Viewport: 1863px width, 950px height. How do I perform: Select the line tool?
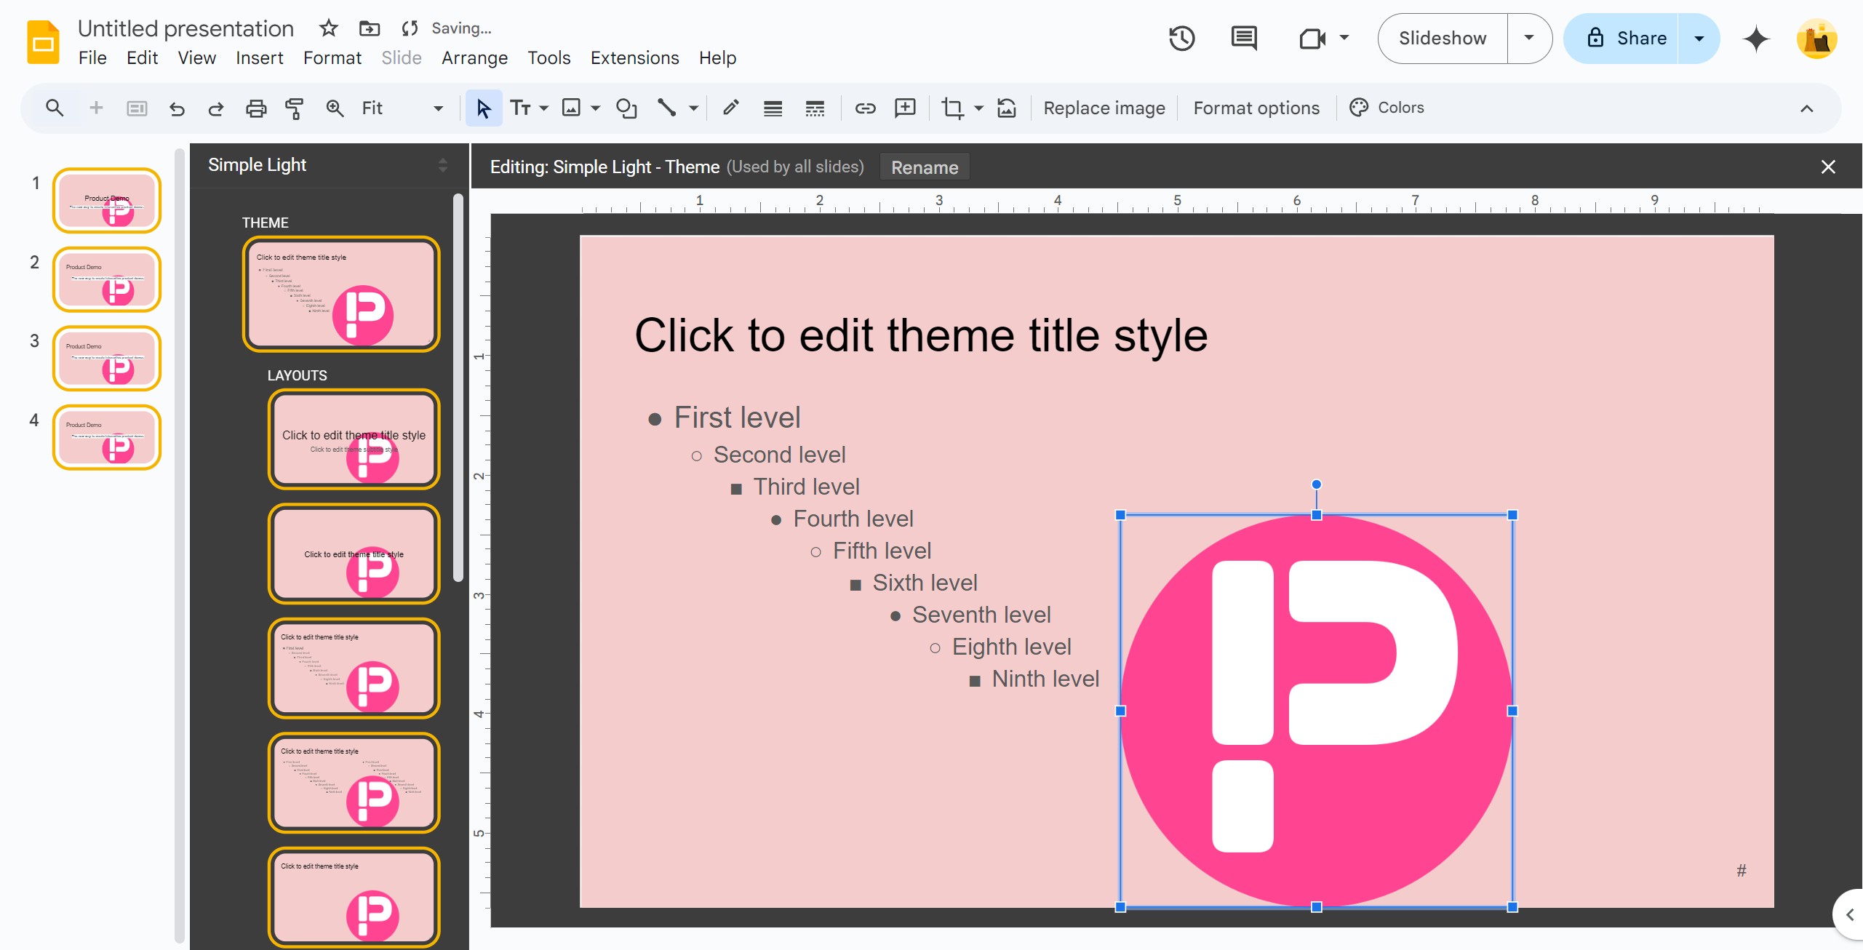pos(667,108)
